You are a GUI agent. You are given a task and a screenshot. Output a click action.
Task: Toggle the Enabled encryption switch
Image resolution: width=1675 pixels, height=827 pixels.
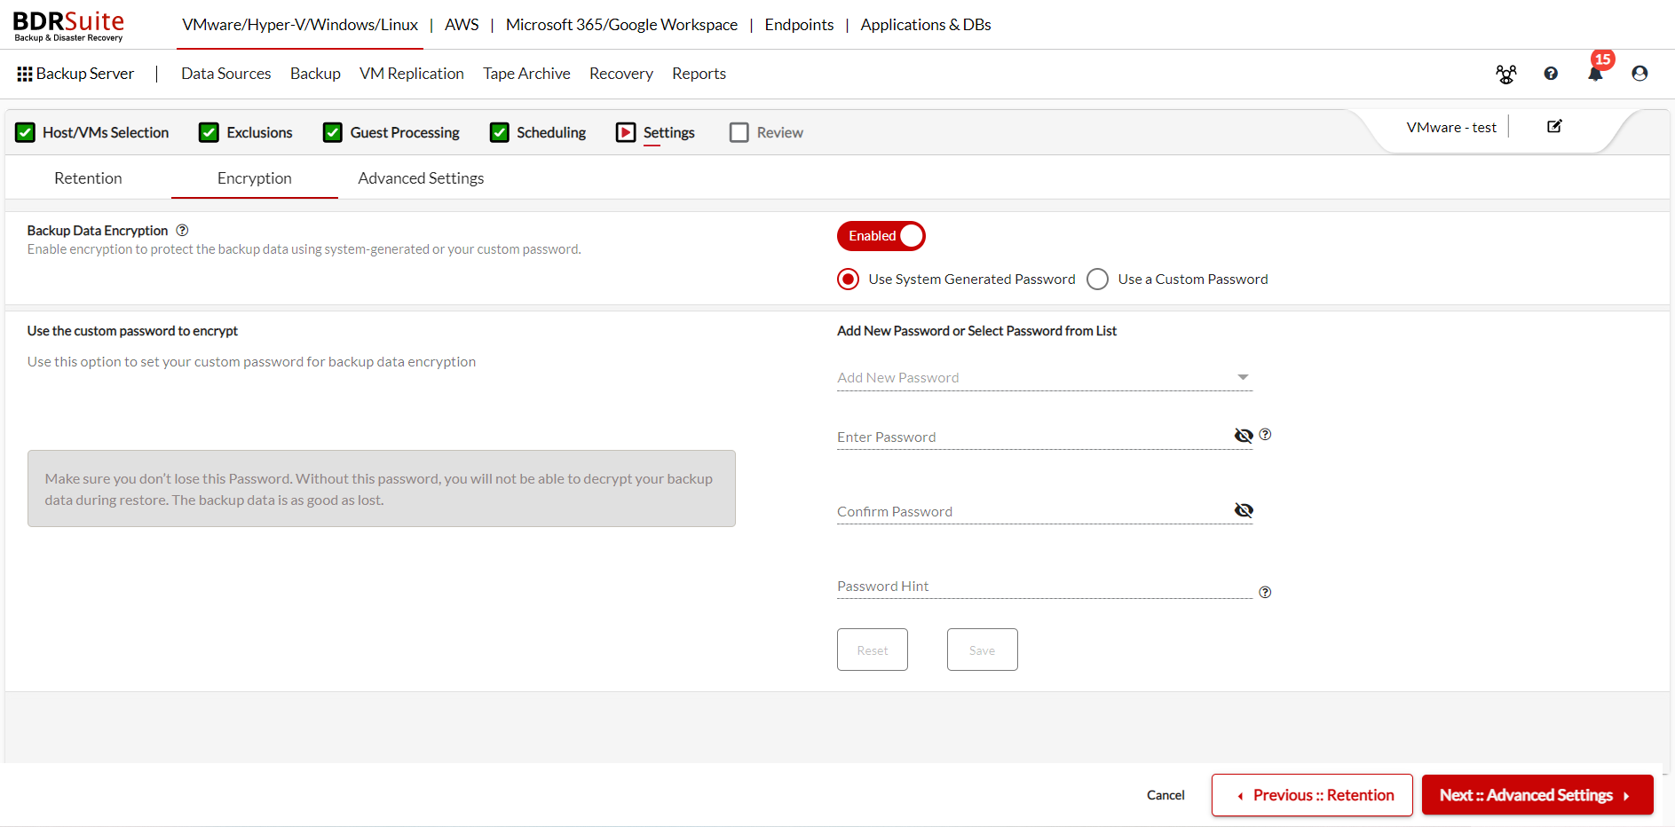[881, 236]
